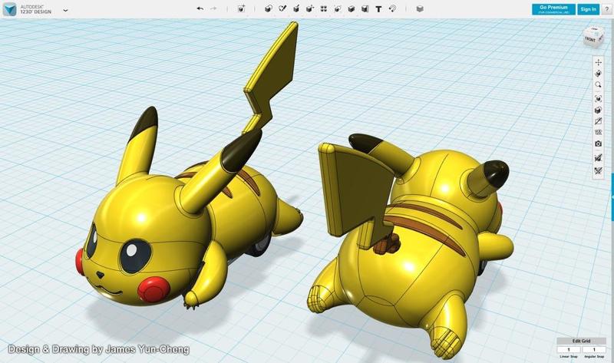Click the Linear Snap value field
614x363 pixels.
pyautogui.click(x=569, y=349)
